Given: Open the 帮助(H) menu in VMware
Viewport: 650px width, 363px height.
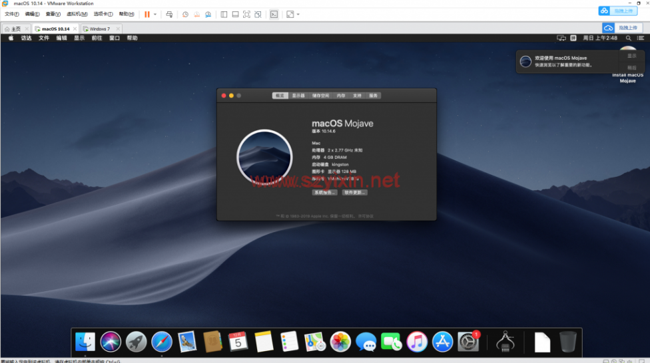Looking at the screenshot, I should (x=127, y=14).
